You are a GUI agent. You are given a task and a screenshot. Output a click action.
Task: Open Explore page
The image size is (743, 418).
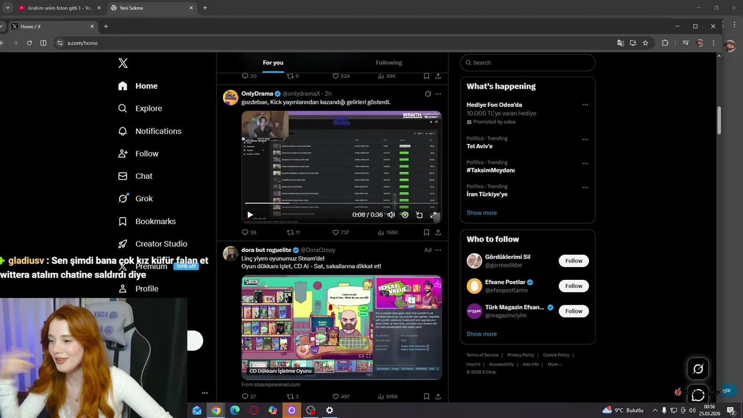(140, 109)
